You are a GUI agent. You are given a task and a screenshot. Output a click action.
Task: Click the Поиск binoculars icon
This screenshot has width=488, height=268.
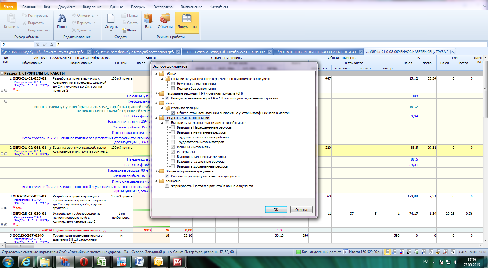[62, 19]
